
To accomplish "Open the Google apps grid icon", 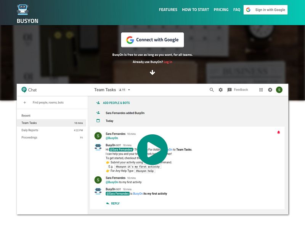I will (x=261, y=90).
